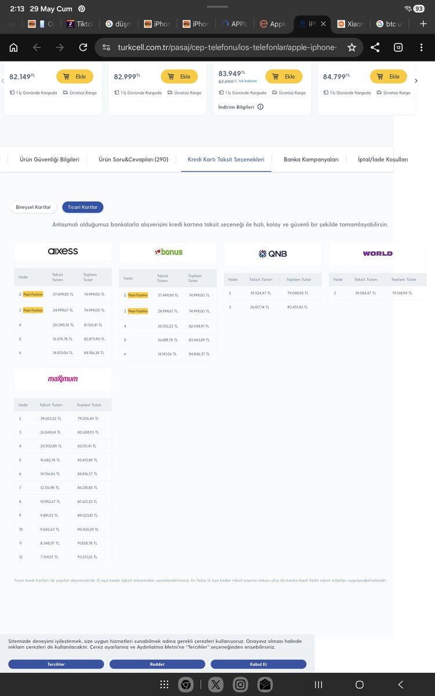Click the axess bank logo
The height and width of the screenshot is (696, 435).
[x=63, y=251]
